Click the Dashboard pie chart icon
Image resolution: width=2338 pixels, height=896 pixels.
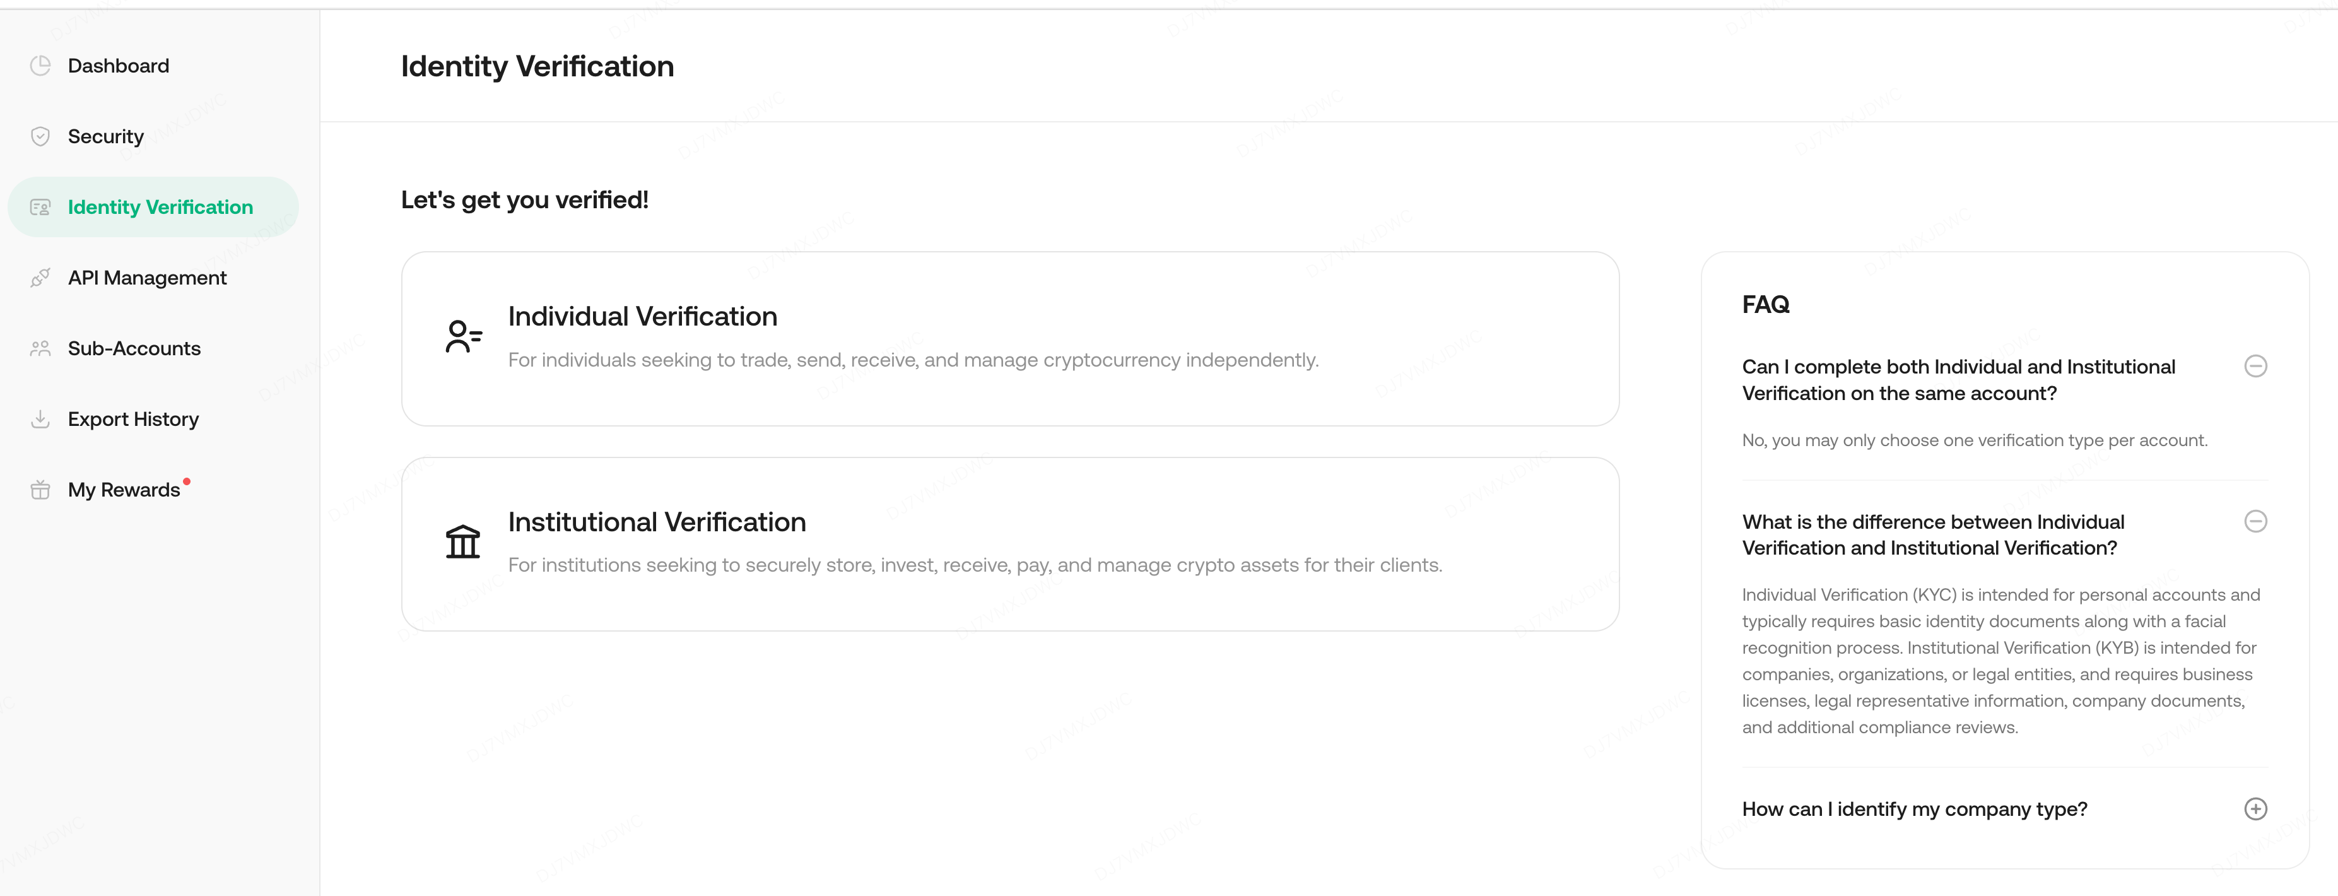40,66
